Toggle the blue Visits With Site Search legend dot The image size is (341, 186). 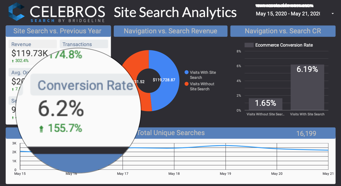pos(186,72)
